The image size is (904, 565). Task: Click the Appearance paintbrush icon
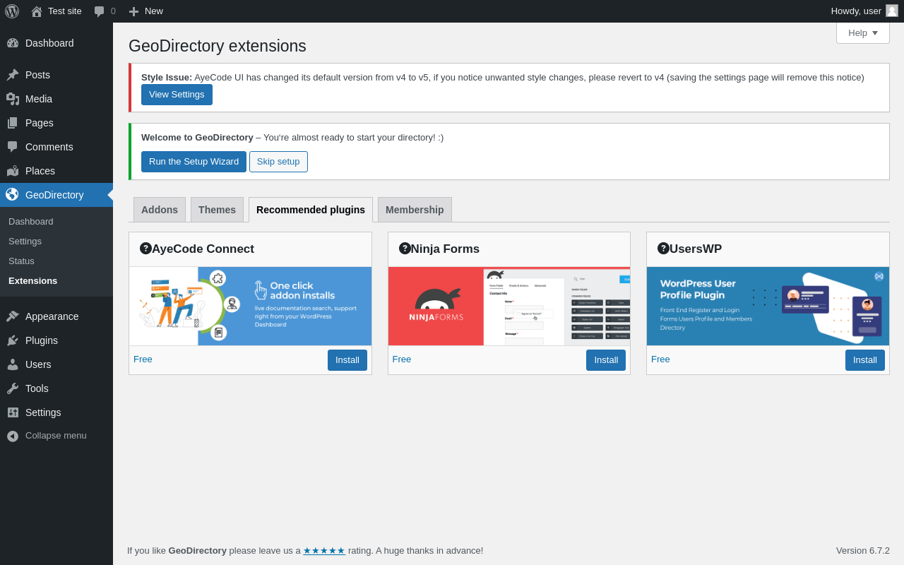(13, 316)
